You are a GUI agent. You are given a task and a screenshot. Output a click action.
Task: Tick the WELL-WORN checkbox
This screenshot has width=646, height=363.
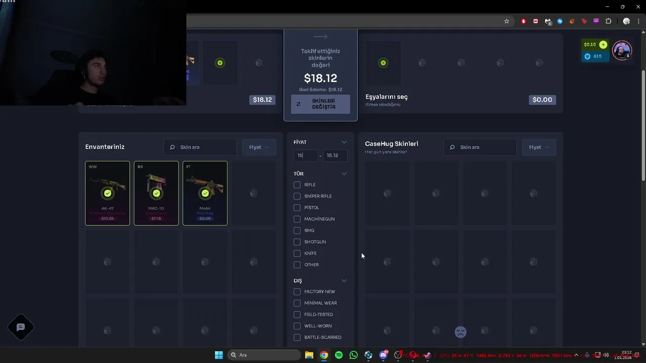click(297, 326)
